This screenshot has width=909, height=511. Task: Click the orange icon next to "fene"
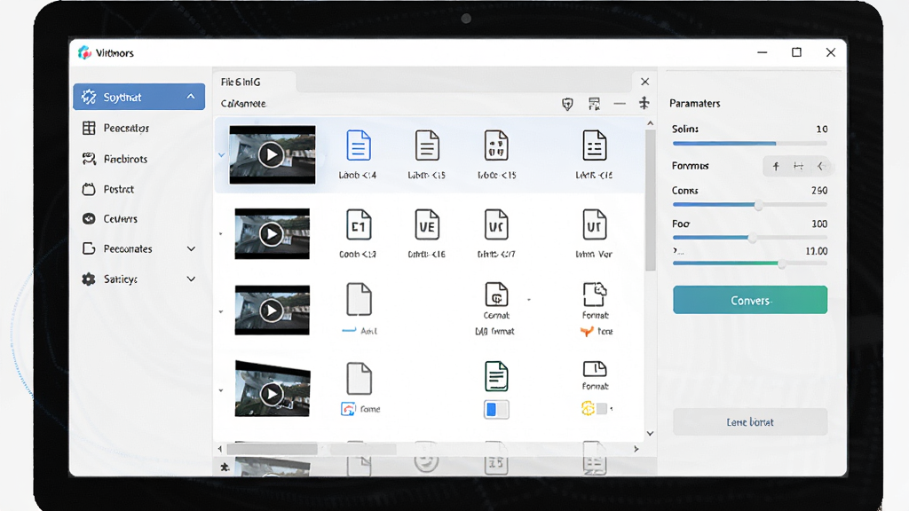(587, 332)
